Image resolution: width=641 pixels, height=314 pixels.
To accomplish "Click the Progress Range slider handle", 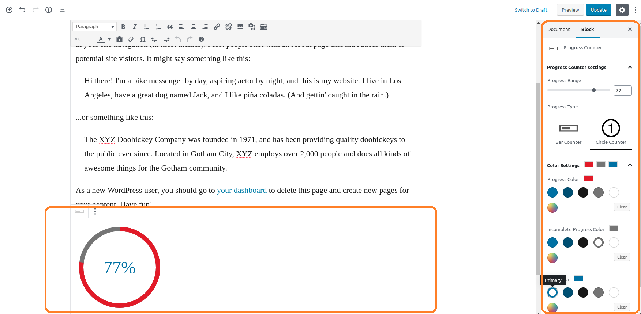I will [594, 90].
